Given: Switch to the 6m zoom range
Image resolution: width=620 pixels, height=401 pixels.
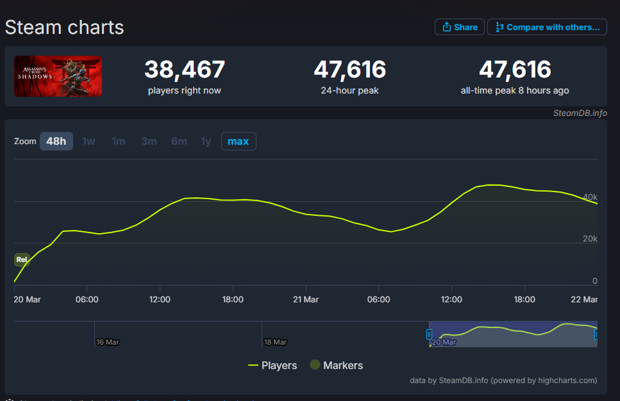Looking at the screenshot, I should [x=179, y=141].
